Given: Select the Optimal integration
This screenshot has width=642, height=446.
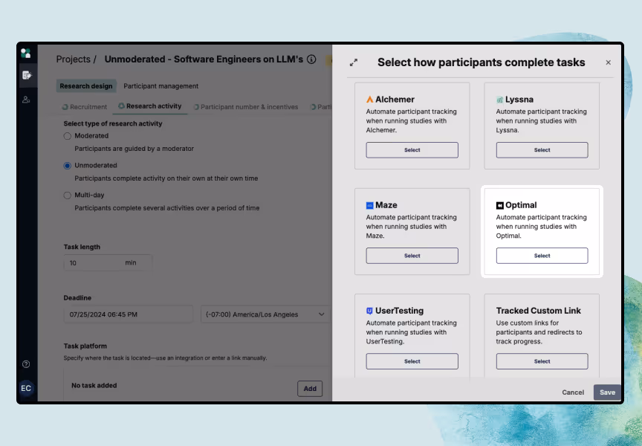Looking at the screenshot, I should (x=542, y=256).
